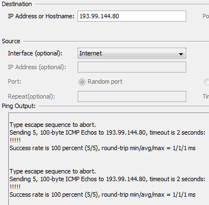Click the "Source" group heading
209x205 pixels.
point(11,41)
